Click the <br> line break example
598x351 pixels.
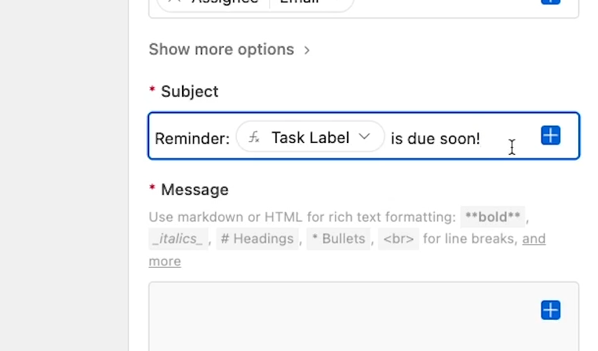coord(398,239)
